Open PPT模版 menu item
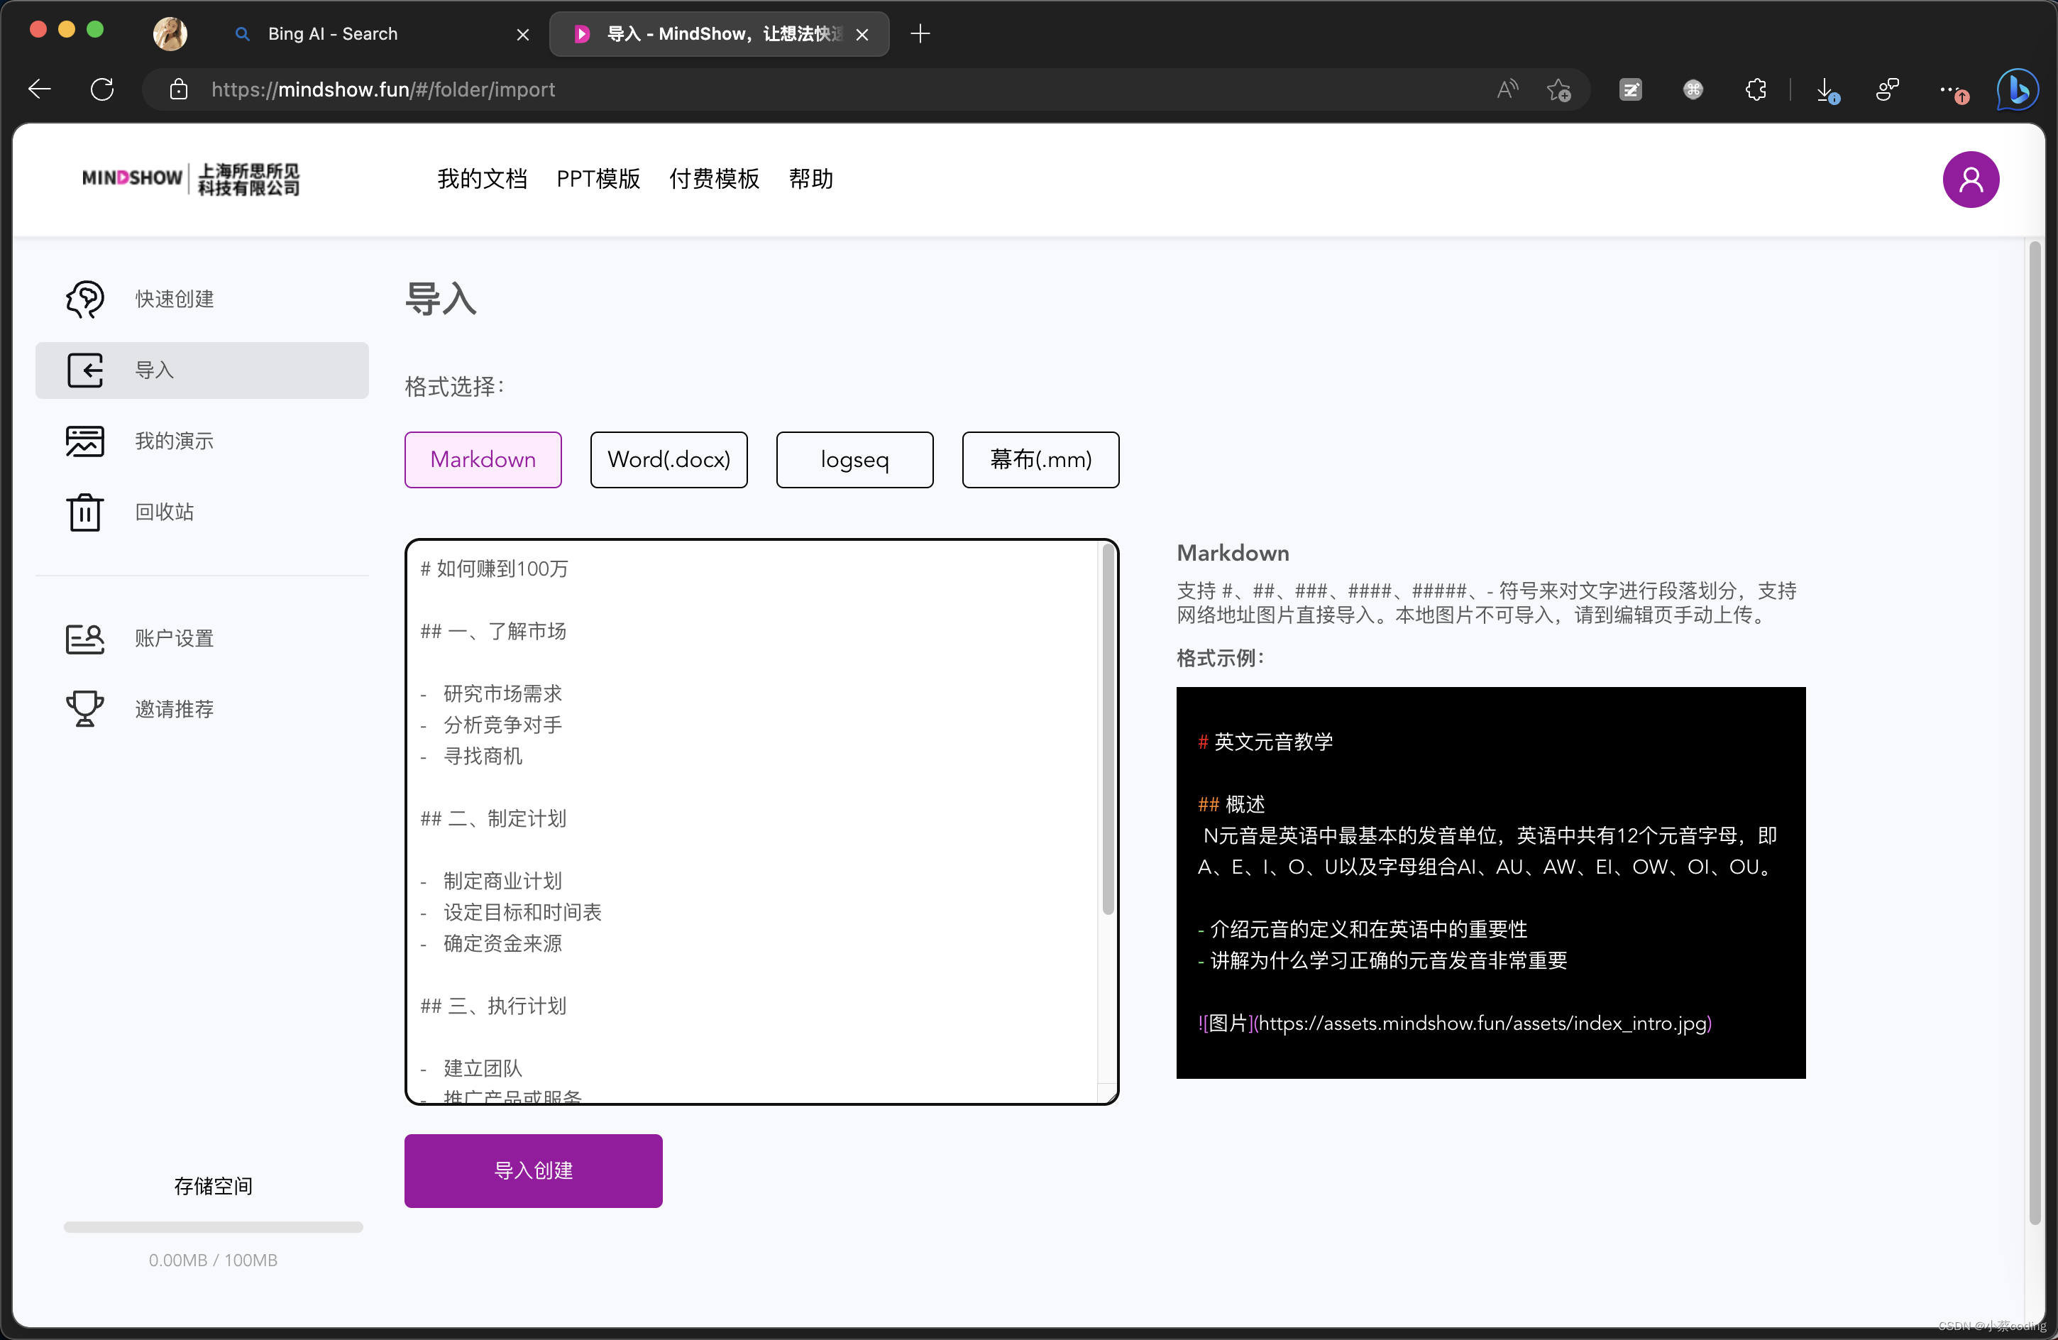This screenshot has width=2058, height=1340. [598, 180]
